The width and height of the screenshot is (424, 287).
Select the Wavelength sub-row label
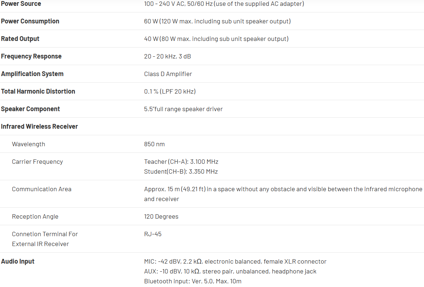tap(28, 144)
